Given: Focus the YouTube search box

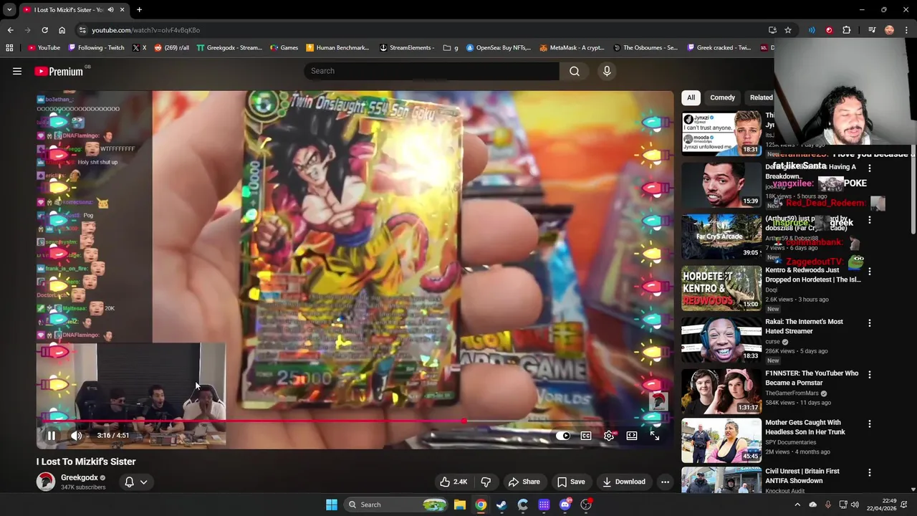Looking at the screenshot, I should 431,71.
